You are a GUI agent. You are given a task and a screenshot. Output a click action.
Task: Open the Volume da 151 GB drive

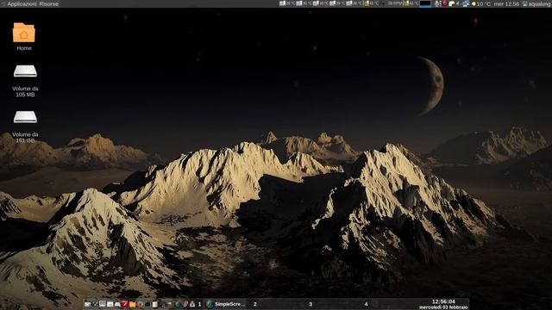click(x=25, y=127)
